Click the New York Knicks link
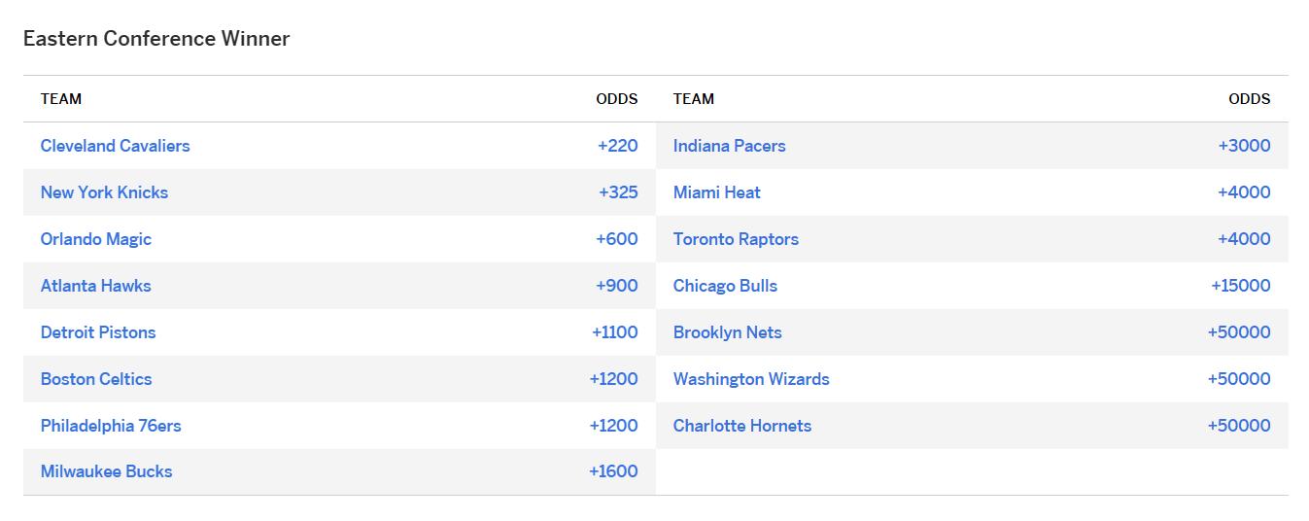1309x521 pixels. click(104, 192)
